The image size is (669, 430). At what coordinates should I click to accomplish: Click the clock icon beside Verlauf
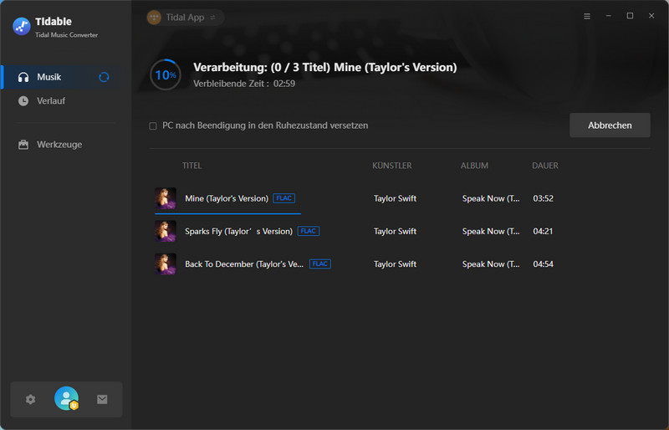click(23, 101)
